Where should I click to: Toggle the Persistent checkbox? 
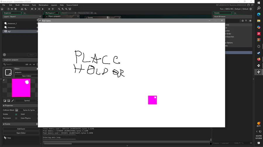click(x=16, y=118)
